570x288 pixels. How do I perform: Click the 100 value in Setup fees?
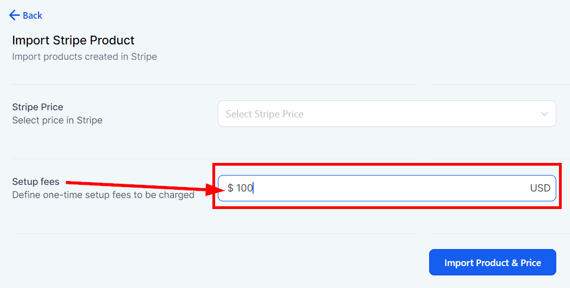coord(244,188)
